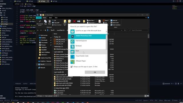This screenshot has height=103, width=183.
Task: Select Documents in Explorer navigation pane
Action: pos(44,43)
